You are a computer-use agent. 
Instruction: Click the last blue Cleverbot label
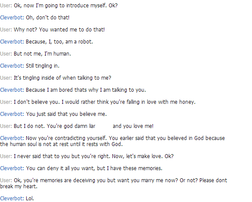click(12, 198)
